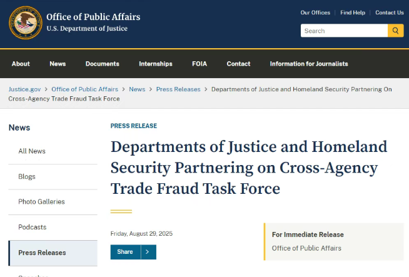Click the Department of Justice seal logo

[x=25, y=23]
